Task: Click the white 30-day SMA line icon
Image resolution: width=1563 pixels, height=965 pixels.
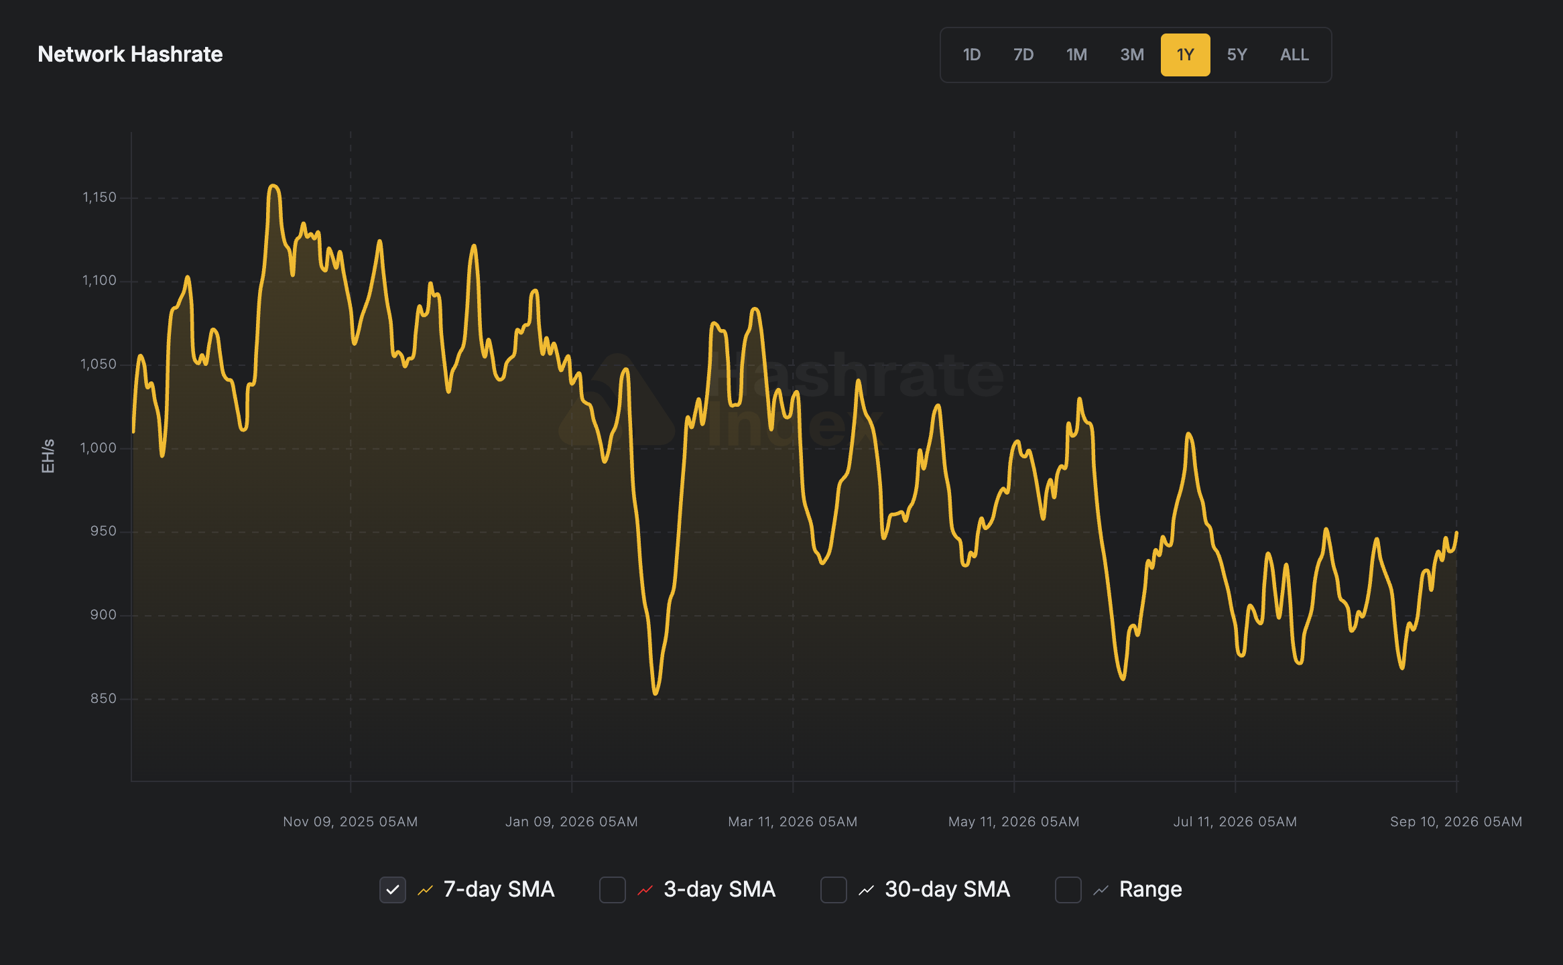Action: 867,890
